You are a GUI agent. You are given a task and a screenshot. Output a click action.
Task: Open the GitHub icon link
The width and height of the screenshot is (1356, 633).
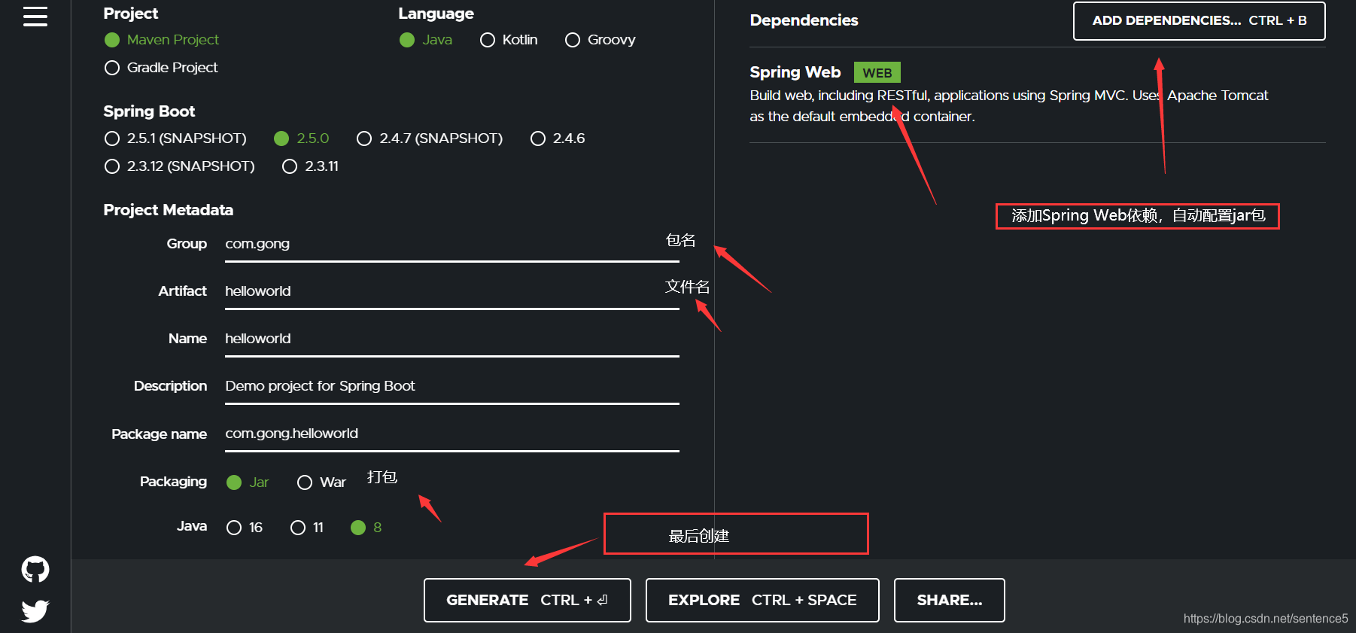click(x=35, y=570)
